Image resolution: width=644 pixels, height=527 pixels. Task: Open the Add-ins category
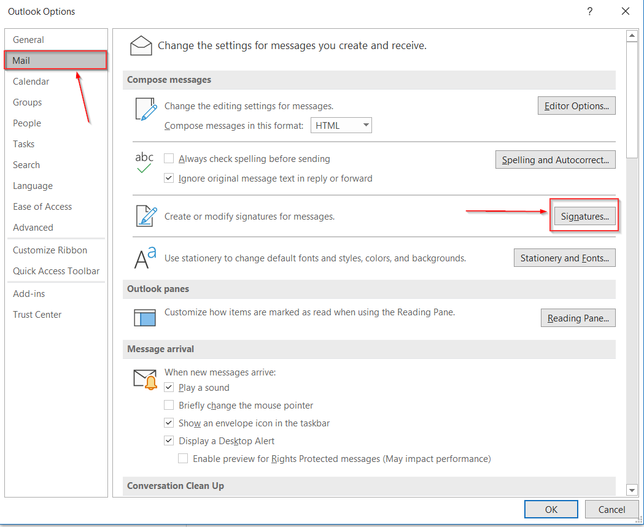click(x=56, y=293)
